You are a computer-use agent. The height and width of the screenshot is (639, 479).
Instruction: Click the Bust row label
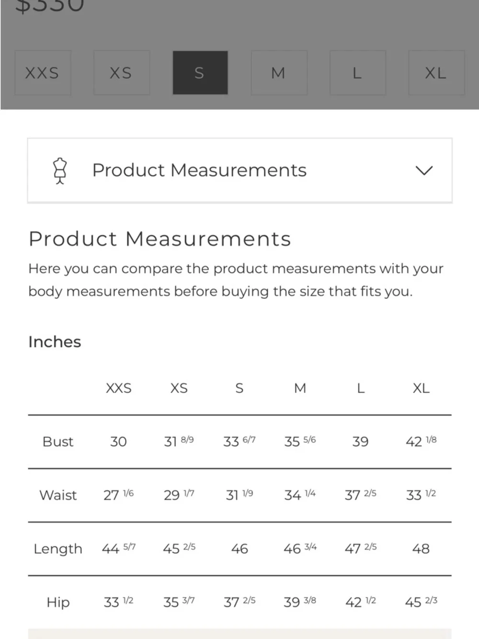click(58, 441)
